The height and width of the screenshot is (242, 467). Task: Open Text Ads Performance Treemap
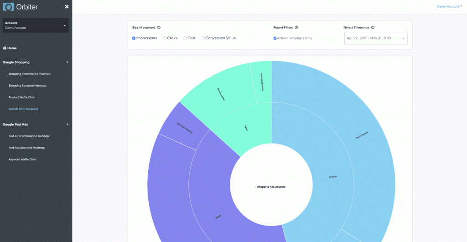(x=29, y=136)
